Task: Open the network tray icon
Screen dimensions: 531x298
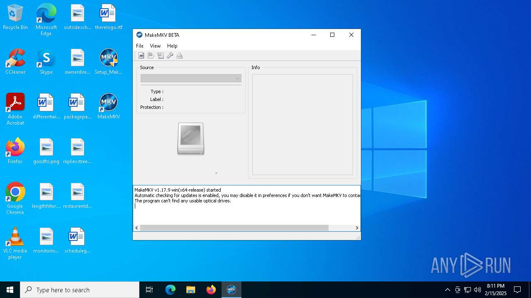Action: coord(468,290)
